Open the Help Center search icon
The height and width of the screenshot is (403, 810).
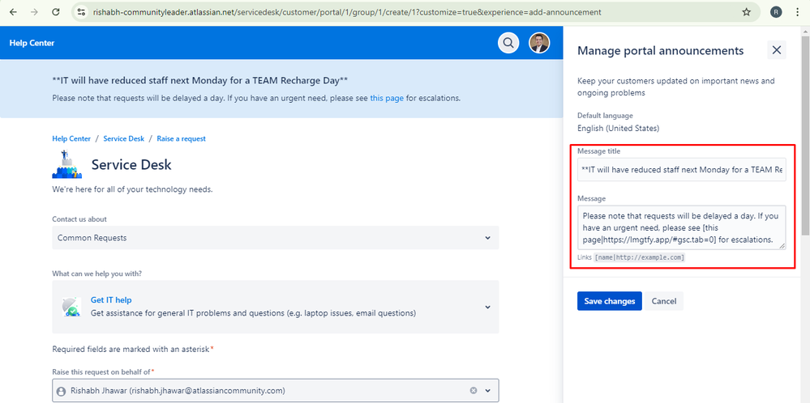[x=508, y=43]
